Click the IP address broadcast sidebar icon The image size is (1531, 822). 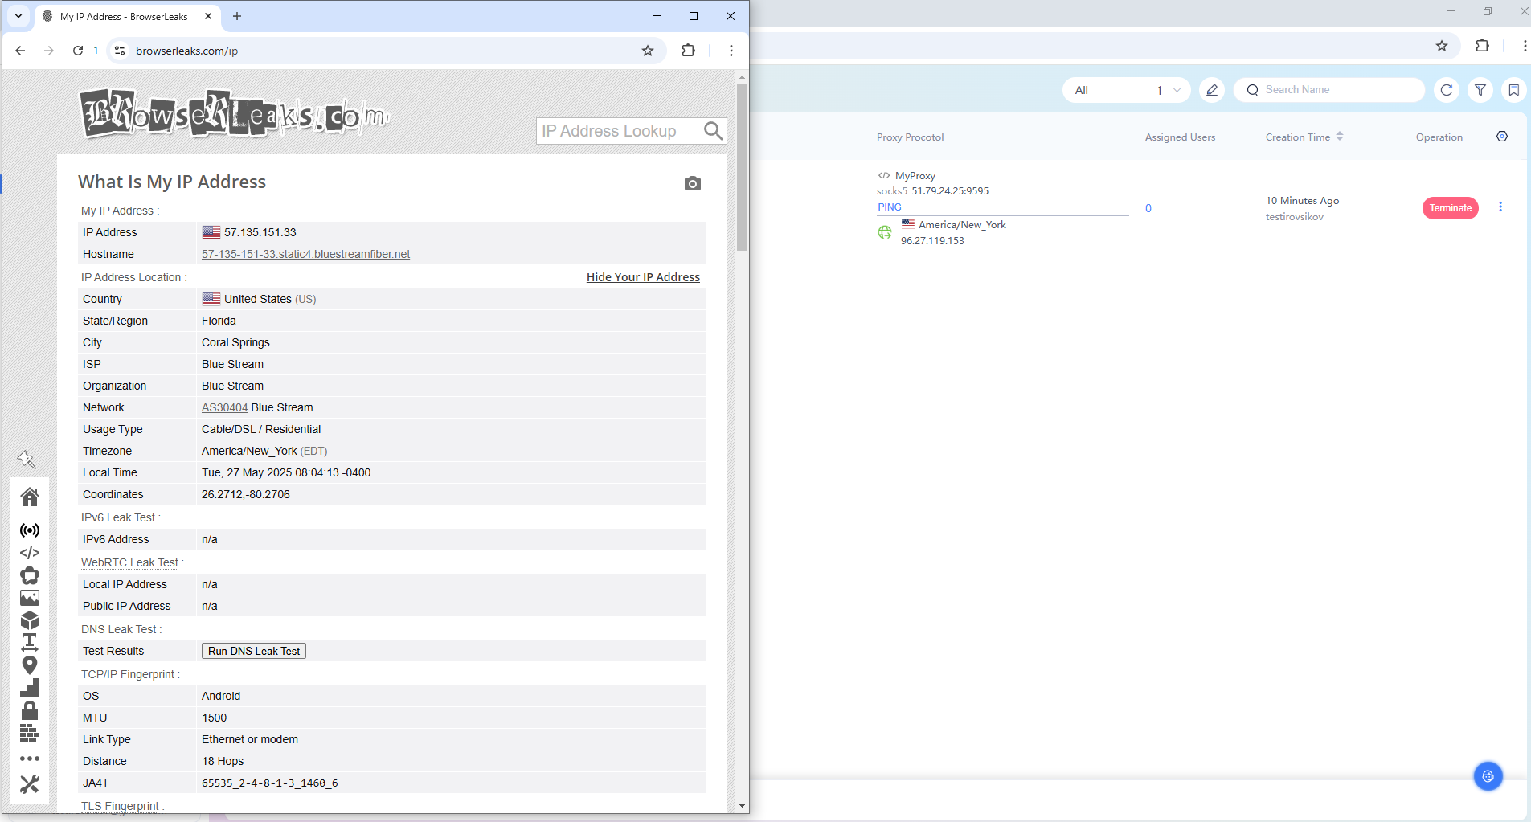pos(30,530)
